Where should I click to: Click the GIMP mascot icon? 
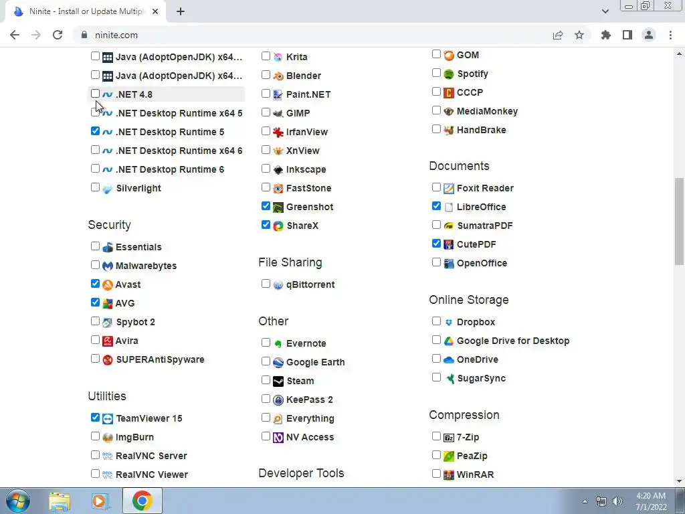pyautogui.click(x=278, y=114)
